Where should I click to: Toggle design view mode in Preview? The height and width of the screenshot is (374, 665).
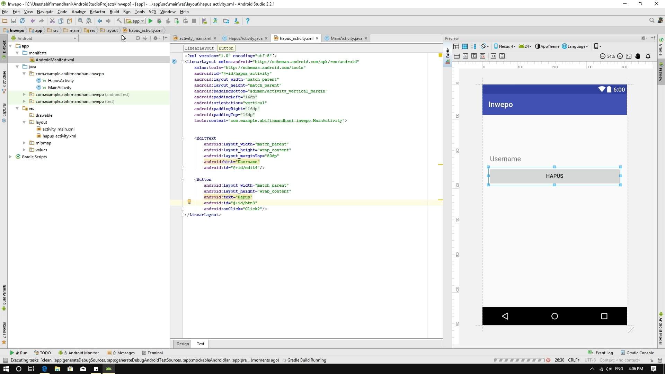(456, 46)
